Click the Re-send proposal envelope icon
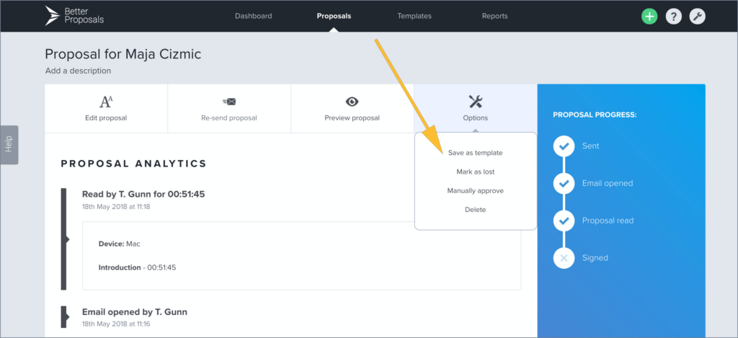The height and width of the screenshot is (338, 738). click(229, 102)
